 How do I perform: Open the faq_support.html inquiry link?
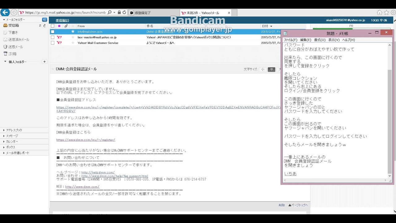click(x=114, y=176)
